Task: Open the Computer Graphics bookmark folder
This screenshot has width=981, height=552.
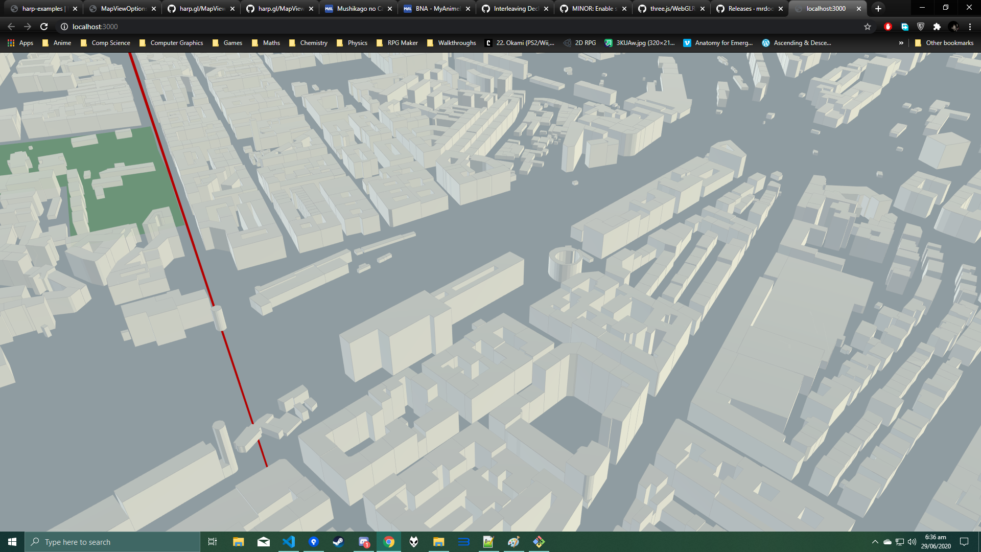Action: tap(171, 43)
